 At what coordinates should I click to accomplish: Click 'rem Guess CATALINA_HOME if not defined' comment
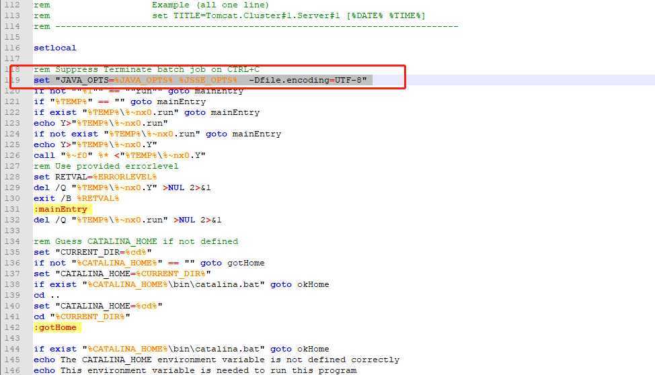click(136, 241)
